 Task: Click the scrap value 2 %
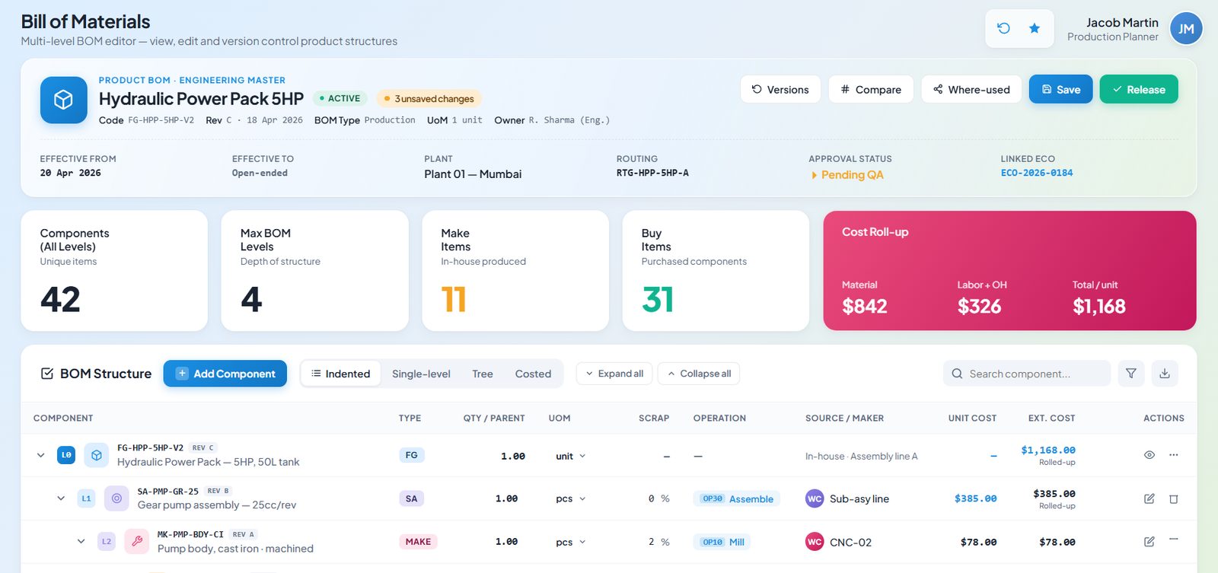point(659,542)
